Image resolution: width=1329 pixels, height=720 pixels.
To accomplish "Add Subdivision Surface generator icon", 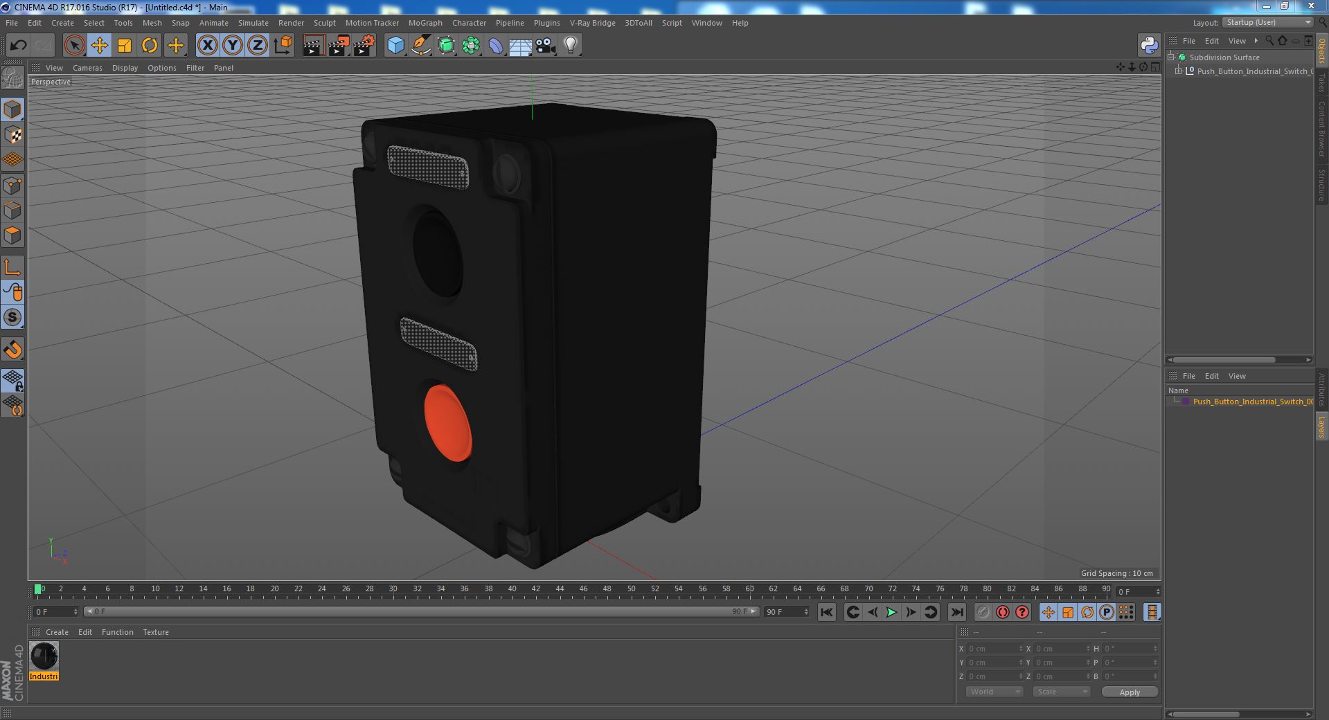I will click(446, 46).
